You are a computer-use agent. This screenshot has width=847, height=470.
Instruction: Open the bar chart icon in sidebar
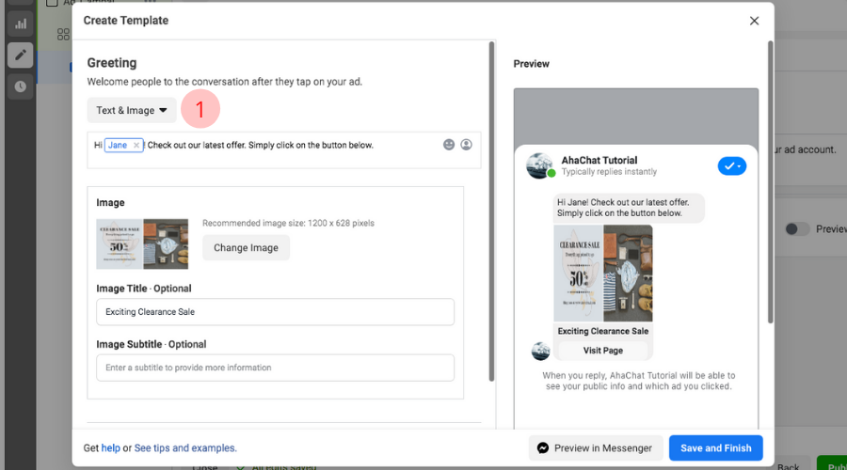click(x=21, y=23)
